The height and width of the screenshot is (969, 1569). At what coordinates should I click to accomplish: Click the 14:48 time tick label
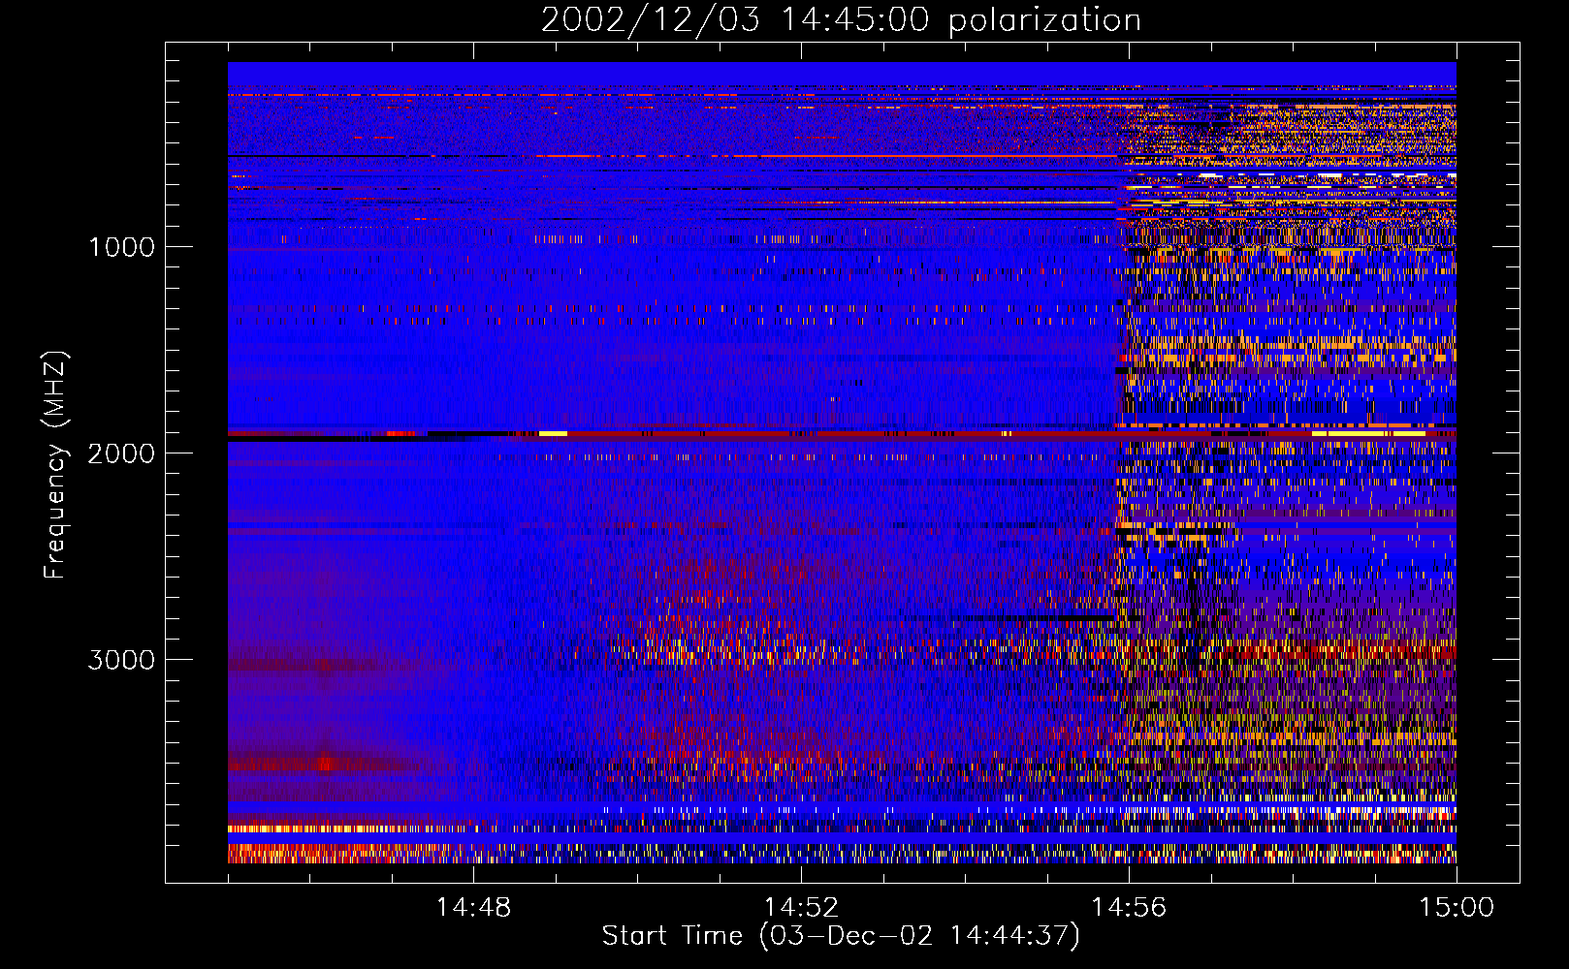coord(473,908)
